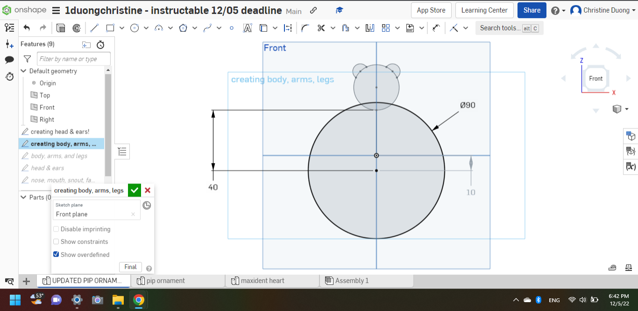Viewport: 638px width, 311px height.
Task: Open regeneration times stopwatch icon
Action: point(100,44)
